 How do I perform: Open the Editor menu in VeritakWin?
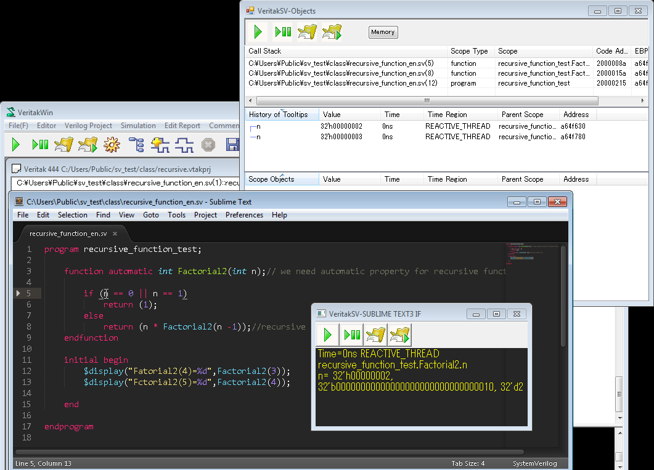click(46, 126)
